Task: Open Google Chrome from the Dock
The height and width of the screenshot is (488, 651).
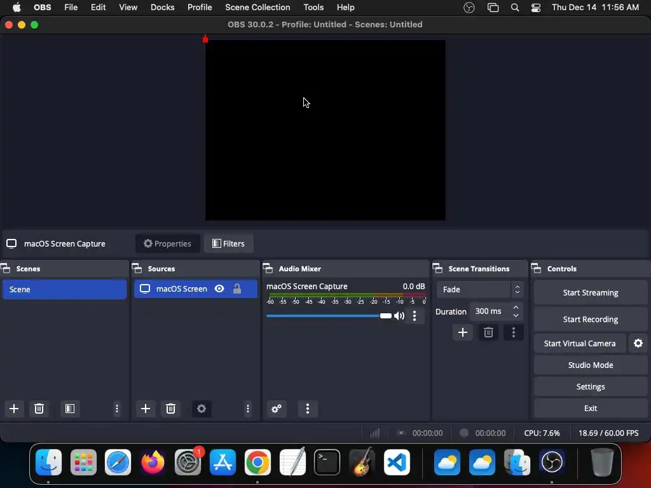Action: [x=257, y=462]
